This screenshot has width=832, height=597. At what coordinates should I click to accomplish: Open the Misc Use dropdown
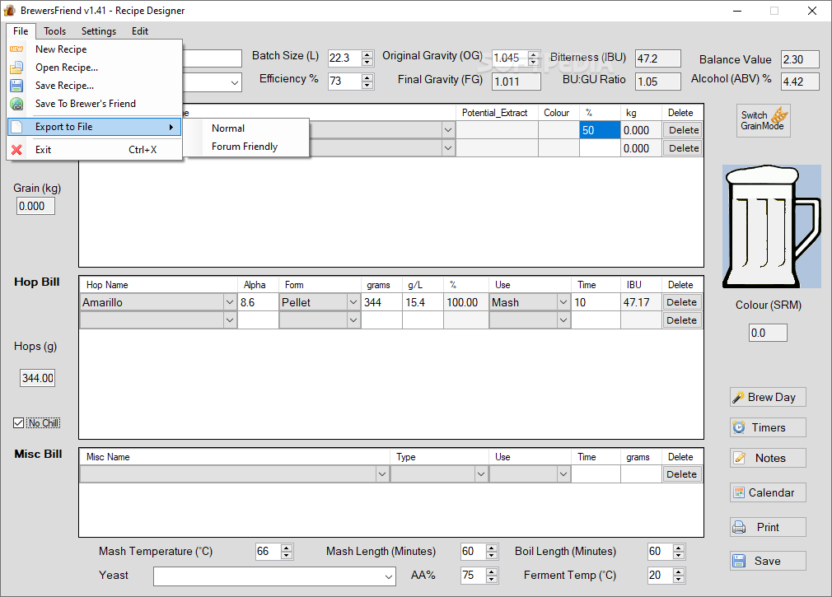(563, 474)
